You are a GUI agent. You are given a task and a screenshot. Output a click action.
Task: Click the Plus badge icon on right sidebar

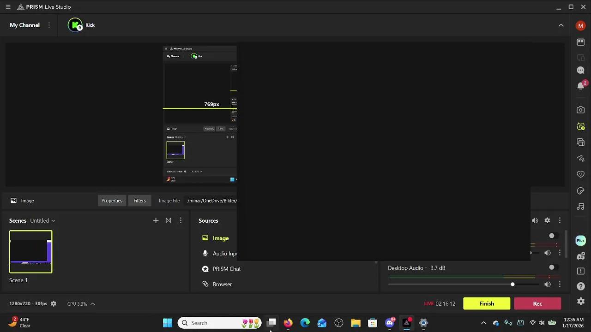point(580,240)
